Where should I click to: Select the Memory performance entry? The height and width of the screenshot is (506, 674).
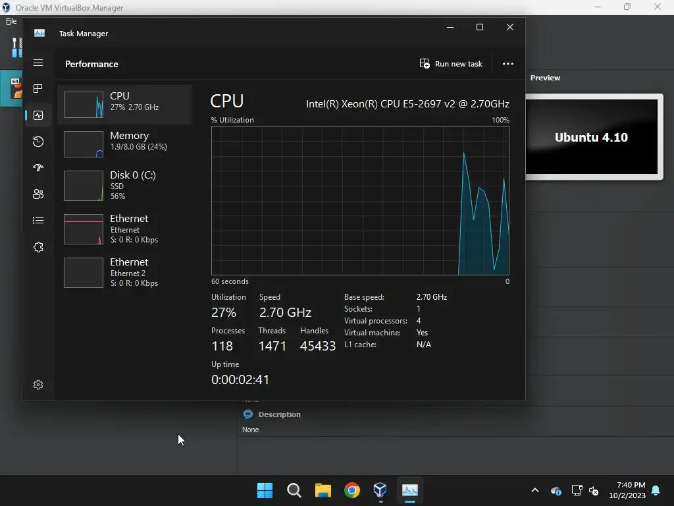(x=124, y=144)
